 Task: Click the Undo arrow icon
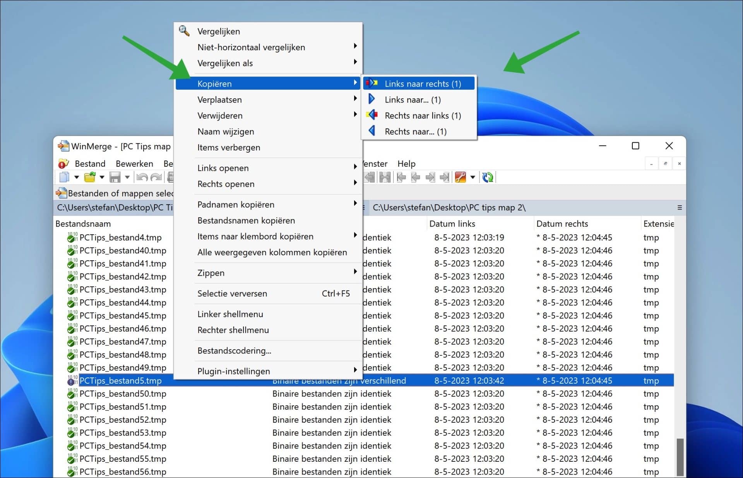(x=142, y=177)
